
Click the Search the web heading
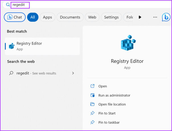(21, 62)
